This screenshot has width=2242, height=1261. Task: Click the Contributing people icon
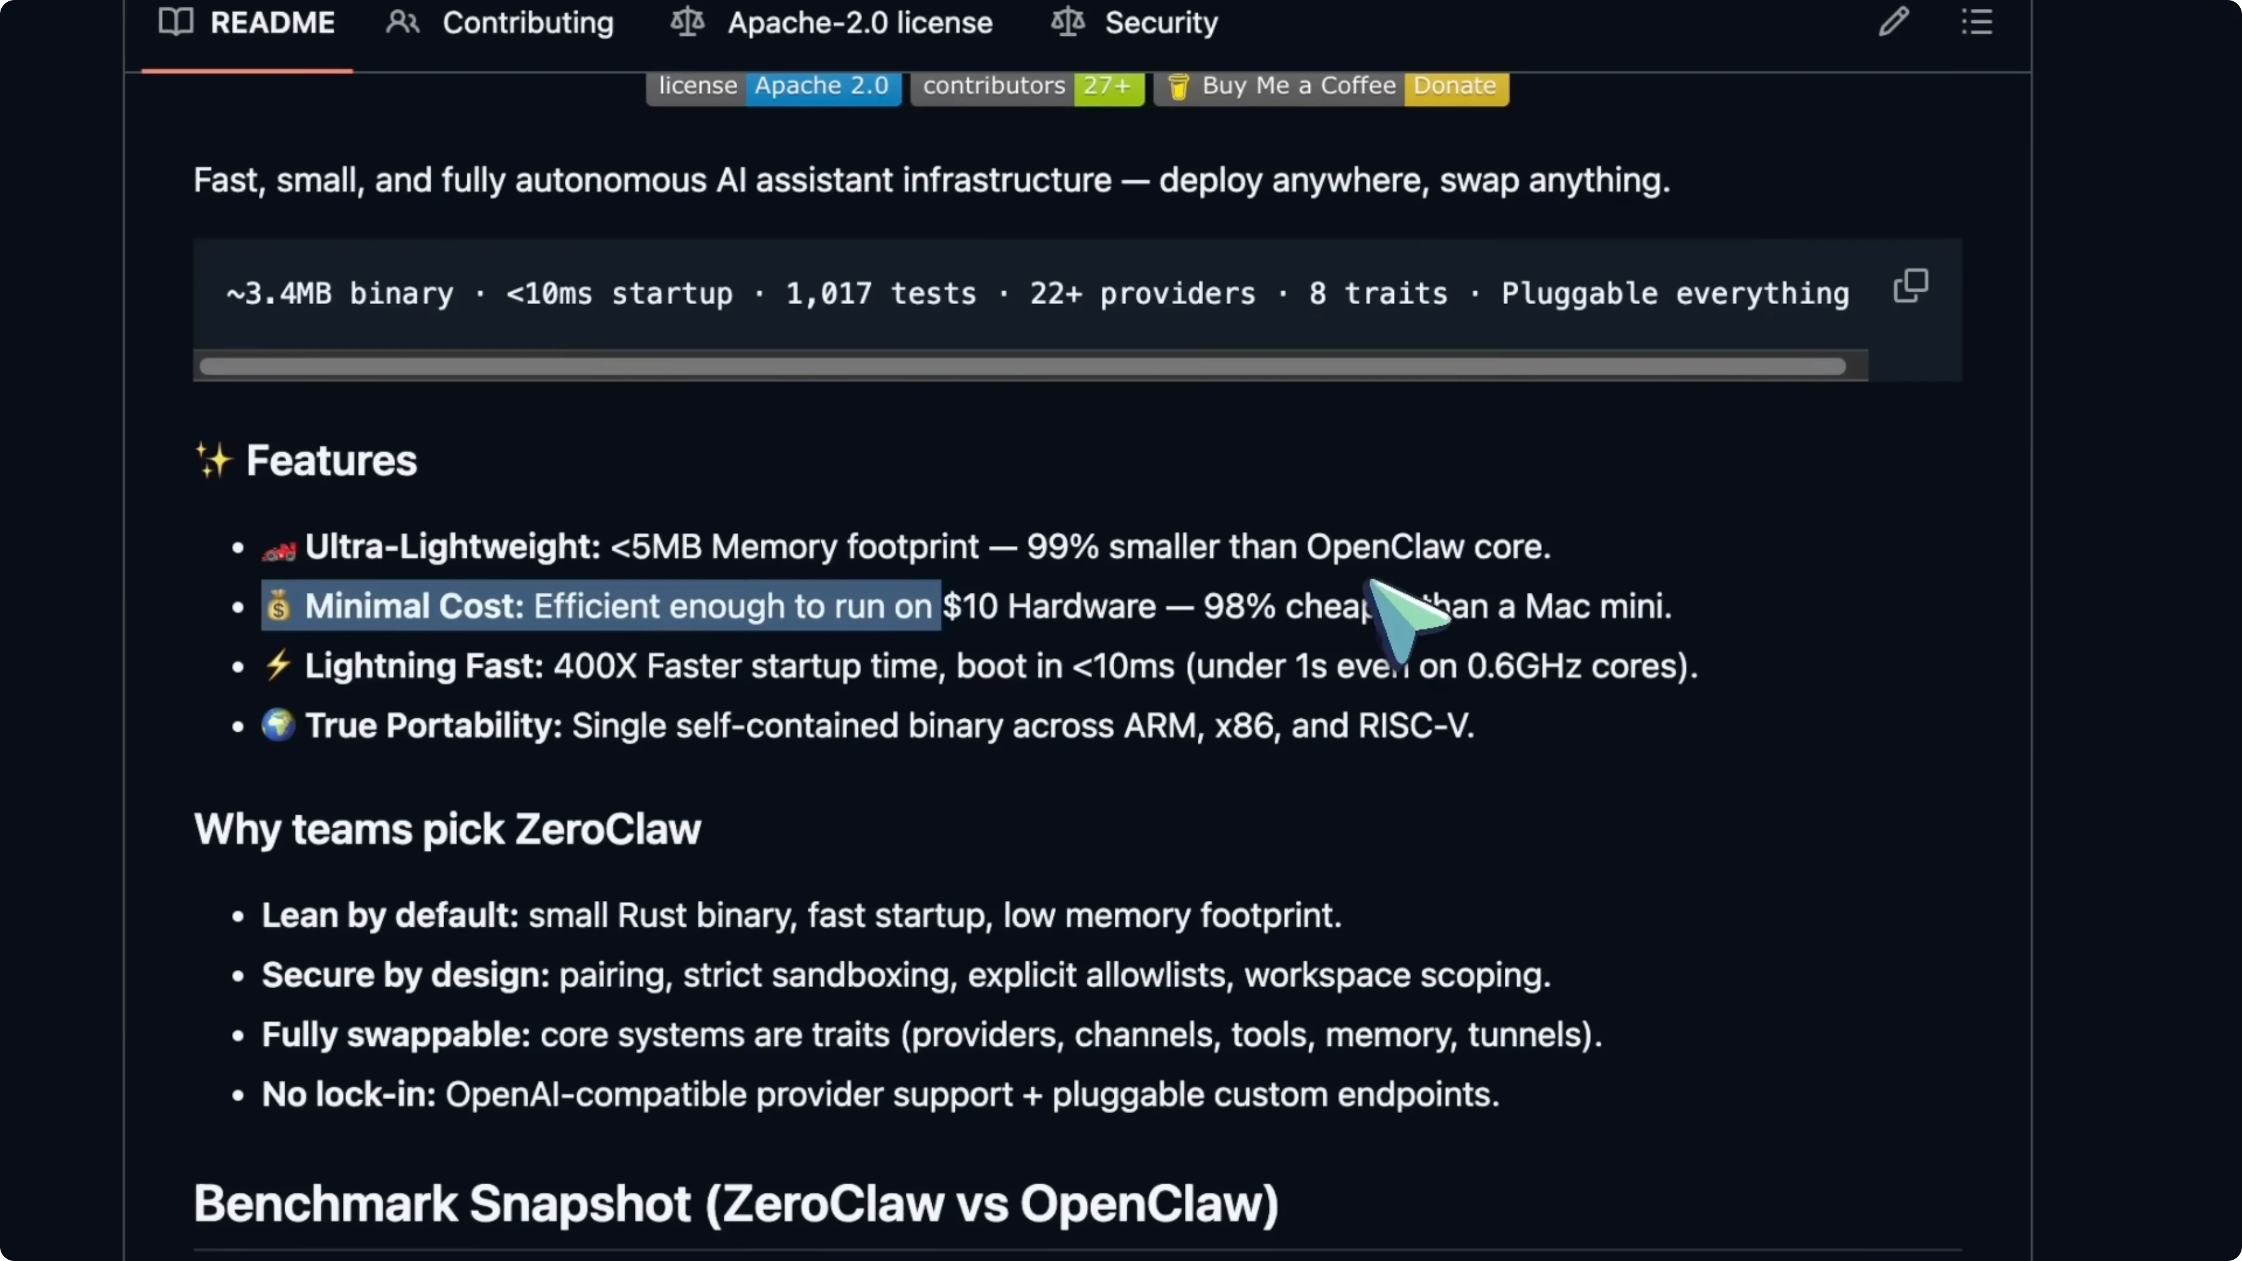(402, 22)
